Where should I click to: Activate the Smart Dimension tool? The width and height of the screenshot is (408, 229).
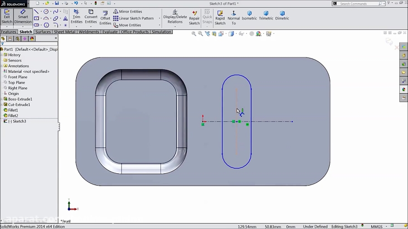tap(23, 16)
